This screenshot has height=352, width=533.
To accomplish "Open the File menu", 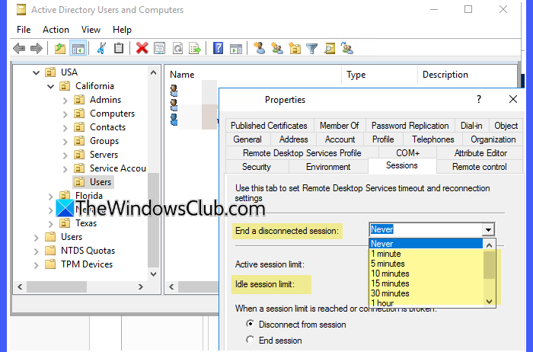I will [x=24, y=30].
